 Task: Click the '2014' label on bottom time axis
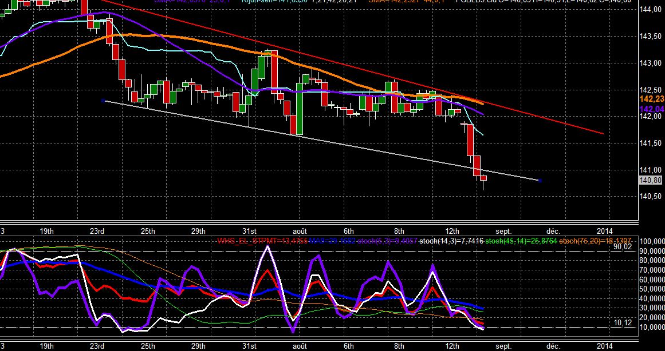[604, 346]
